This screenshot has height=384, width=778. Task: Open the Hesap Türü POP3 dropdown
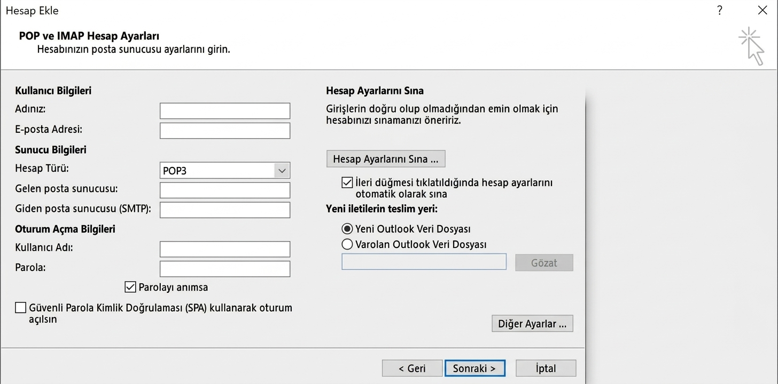(225, 171)
